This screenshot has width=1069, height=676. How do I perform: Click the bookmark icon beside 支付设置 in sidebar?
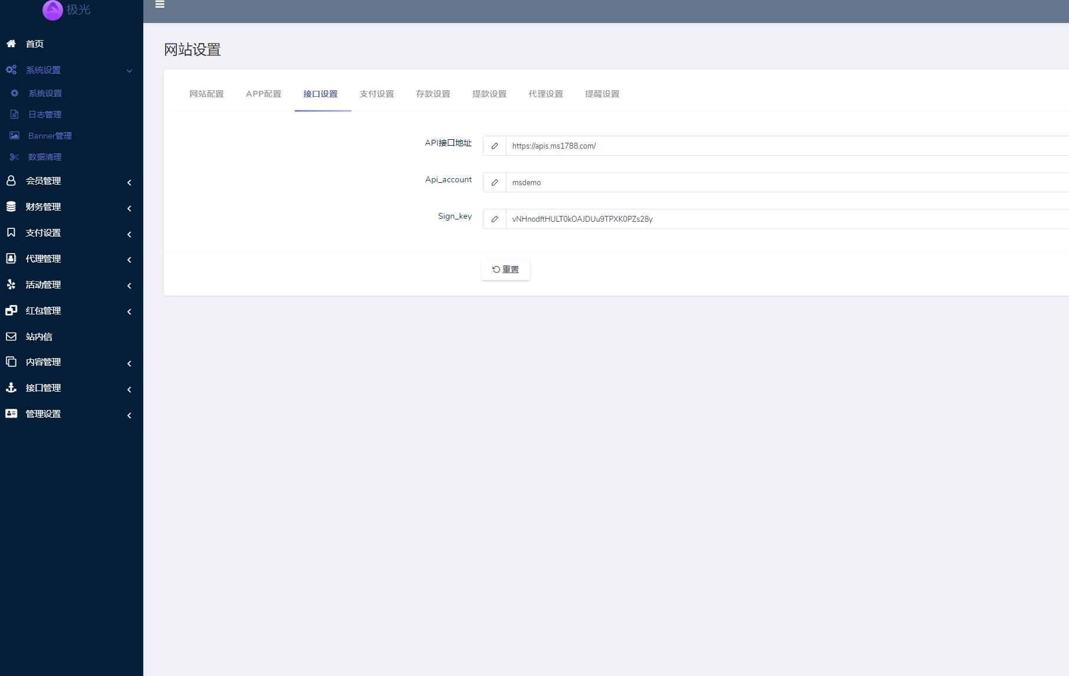(11, 232)
